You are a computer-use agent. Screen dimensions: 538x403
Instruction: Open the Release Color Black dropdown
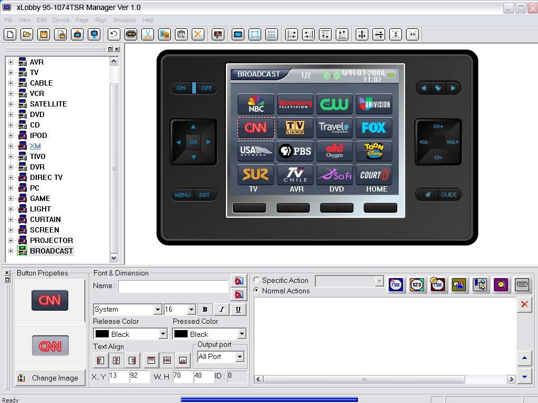[163, 334]
